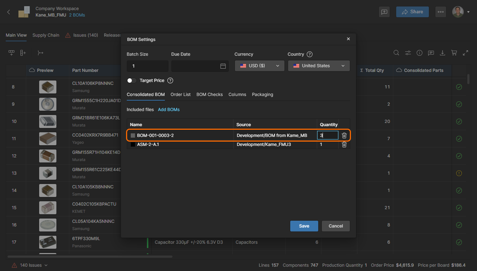Open the USD ($) currency dropdown

point(259,66)
